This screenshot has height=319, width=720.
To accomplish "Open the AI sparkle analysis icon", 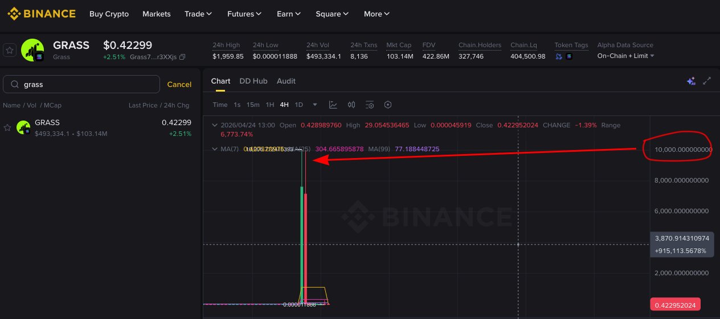I will [691, 81].
